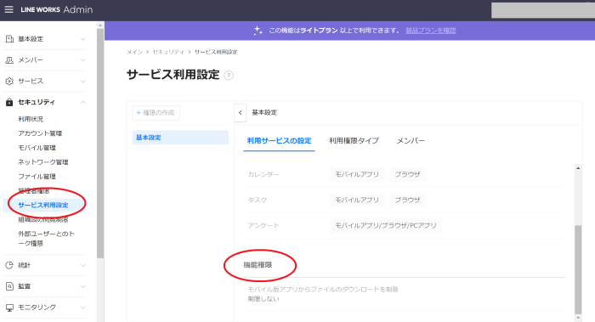The height and width of the screenshot is (322, 595).
Task: Switch to the 利用サービスの設定 tab
Action: (280, 141)
